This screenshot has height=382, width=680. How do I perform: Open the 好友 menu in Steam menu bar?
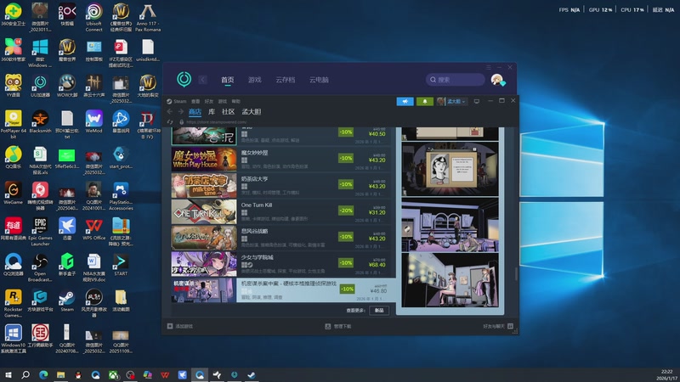click(x=208, y=101)
